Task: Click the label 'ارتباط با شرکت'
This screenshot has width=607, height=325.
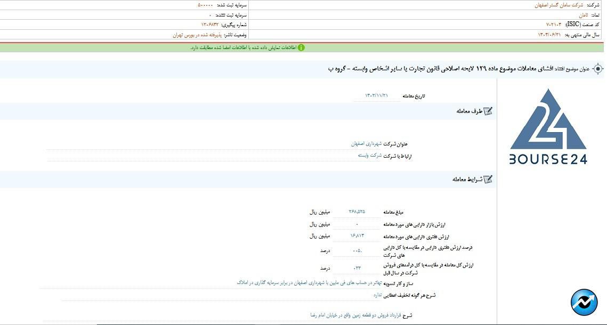Action: (398, 156)
